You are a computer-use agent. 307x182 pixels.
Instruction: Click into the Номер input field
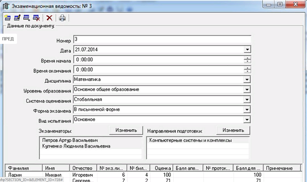point(162,39)
